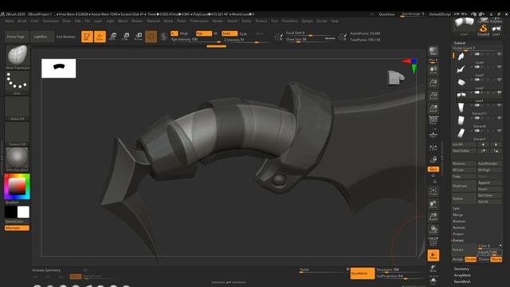Adjust the Draw Size slider
This screenshot has width=510, height=287.
click(310, 39)
